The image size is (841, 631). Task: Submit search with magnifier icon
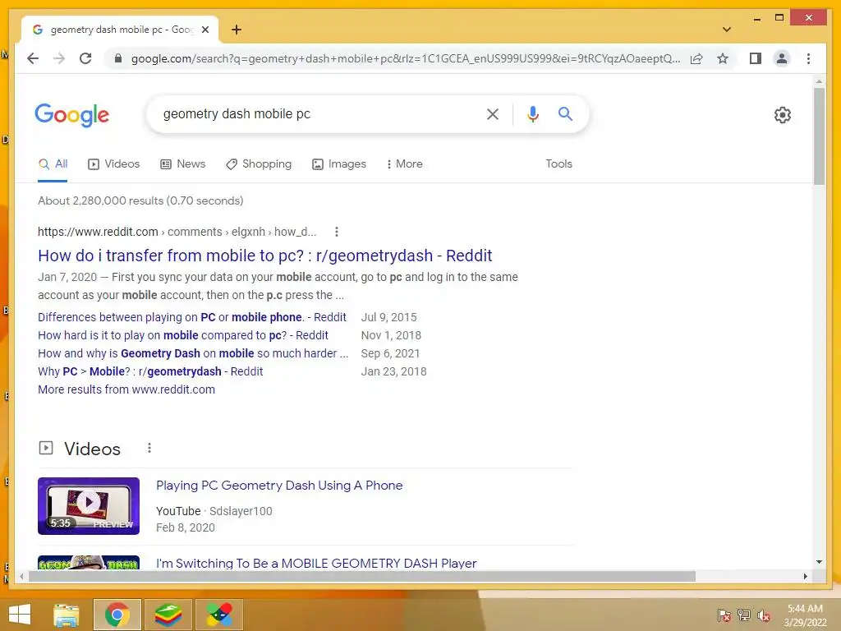(565, 113)
